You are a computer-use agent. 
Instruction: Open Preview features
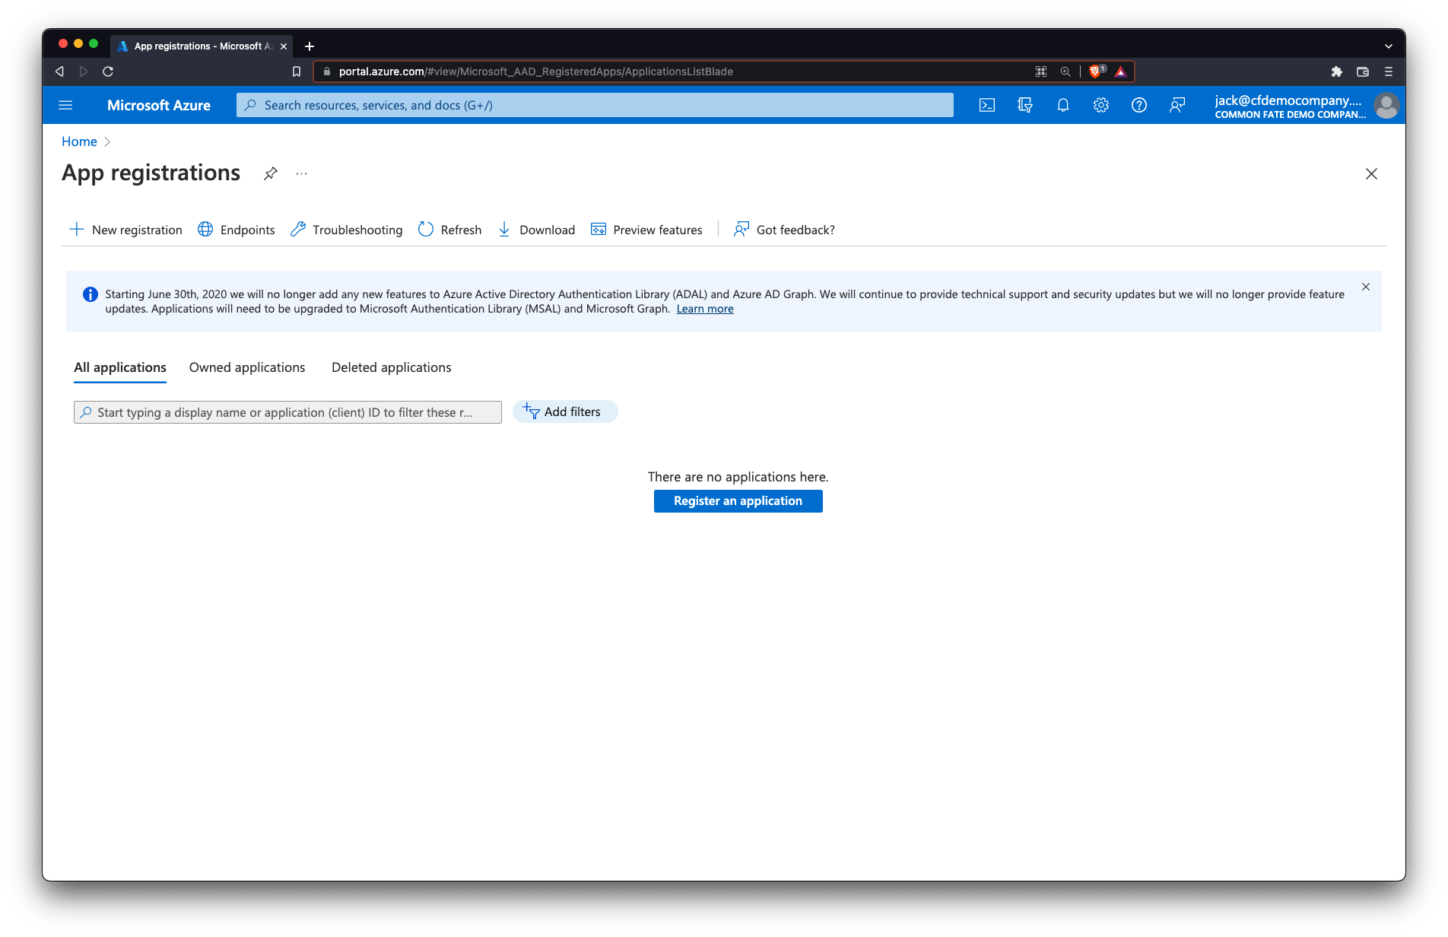click(x=646, y=230)
